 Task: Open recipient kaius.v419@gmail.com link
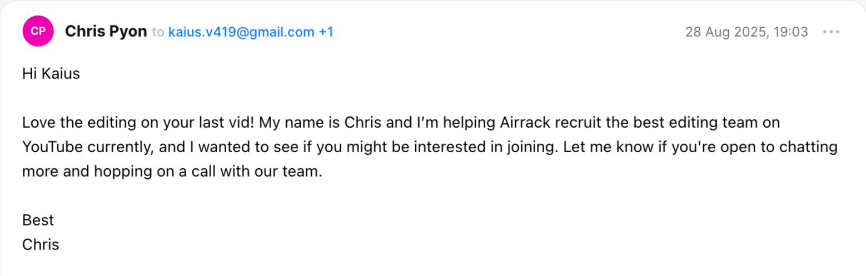[x=241, y=32]
